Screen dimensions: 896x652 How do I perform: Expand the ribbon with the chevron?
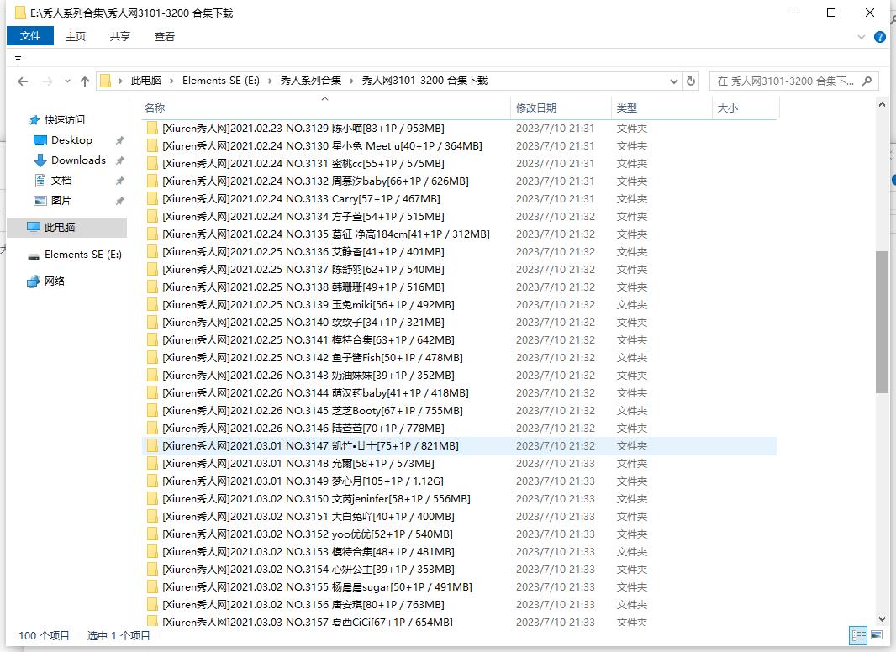862,37
